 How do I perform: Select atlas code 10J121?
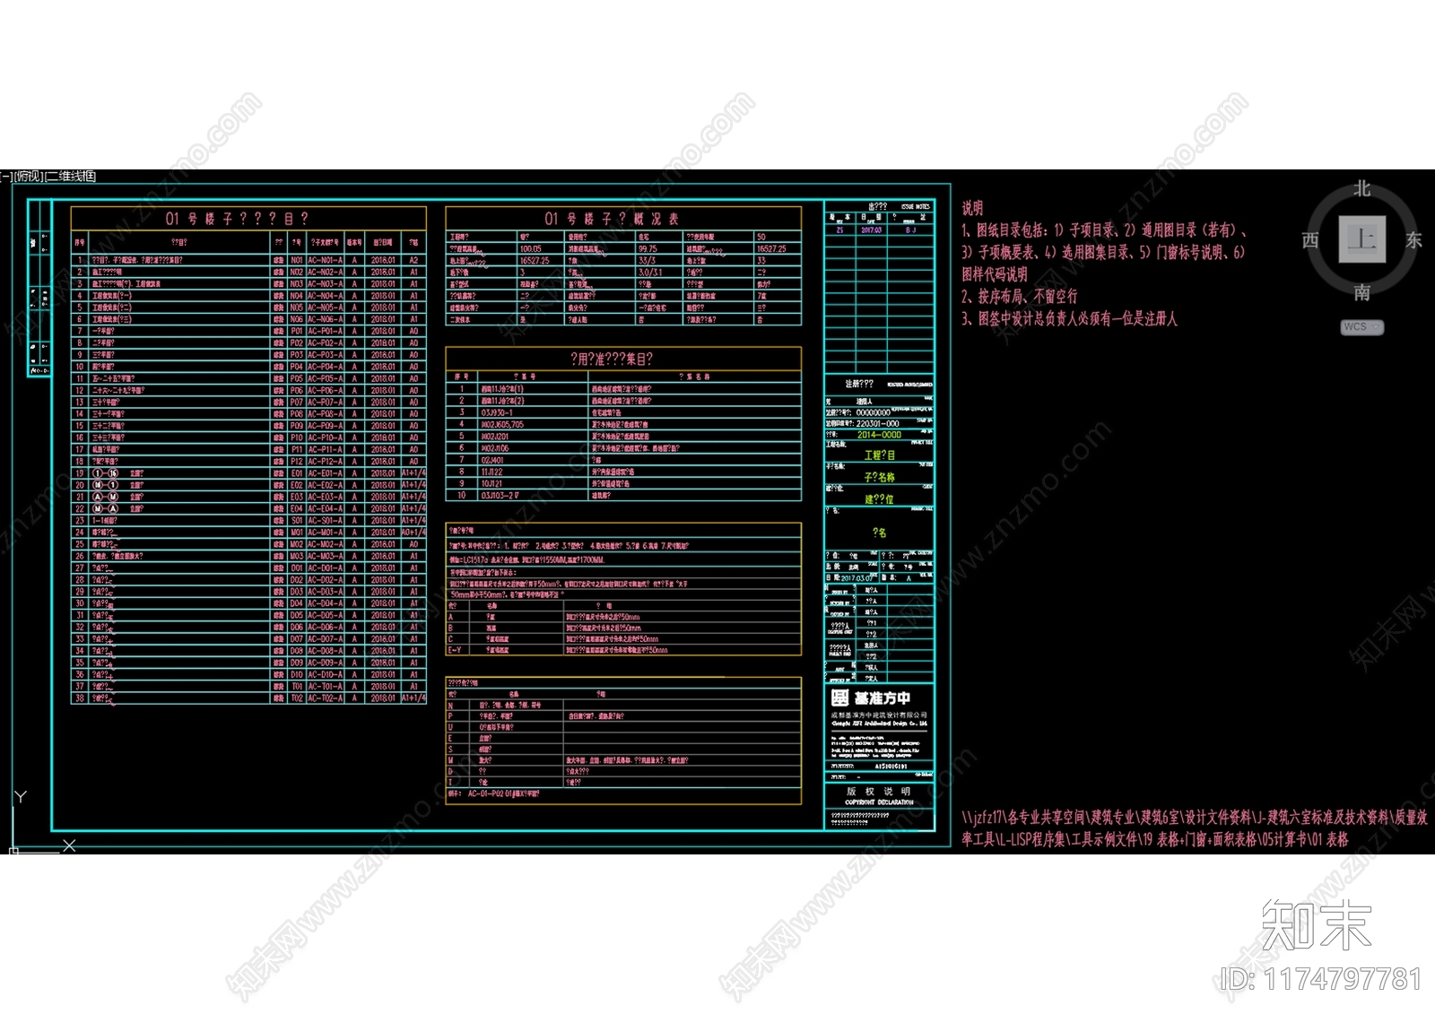(x=491, y=483)
